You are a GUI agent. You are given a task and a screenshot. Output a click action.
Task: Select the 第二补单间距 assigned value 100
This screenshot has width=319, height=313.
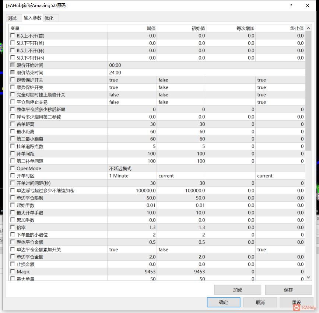click(x=132, y=161)
